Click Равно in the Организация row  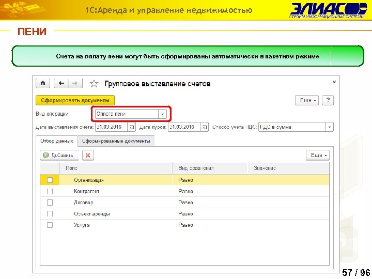point(186,180)
